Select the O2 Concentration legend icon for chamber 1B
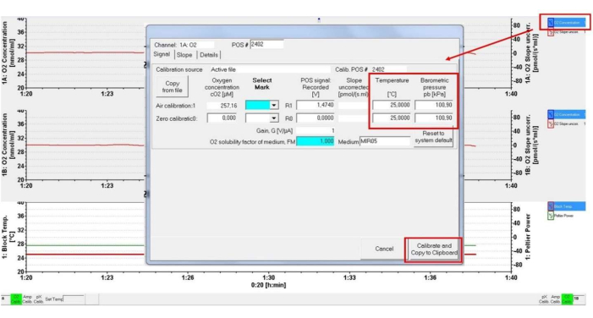Screen dimensions: 593x318 [551, 114]
